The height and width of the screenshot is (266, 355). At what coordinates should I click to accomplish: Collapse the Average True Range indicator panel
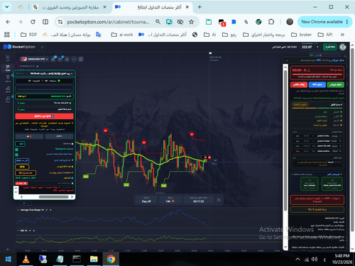point(18,210)
